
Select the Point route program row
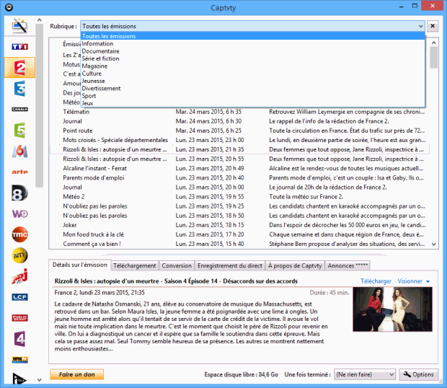239,131
